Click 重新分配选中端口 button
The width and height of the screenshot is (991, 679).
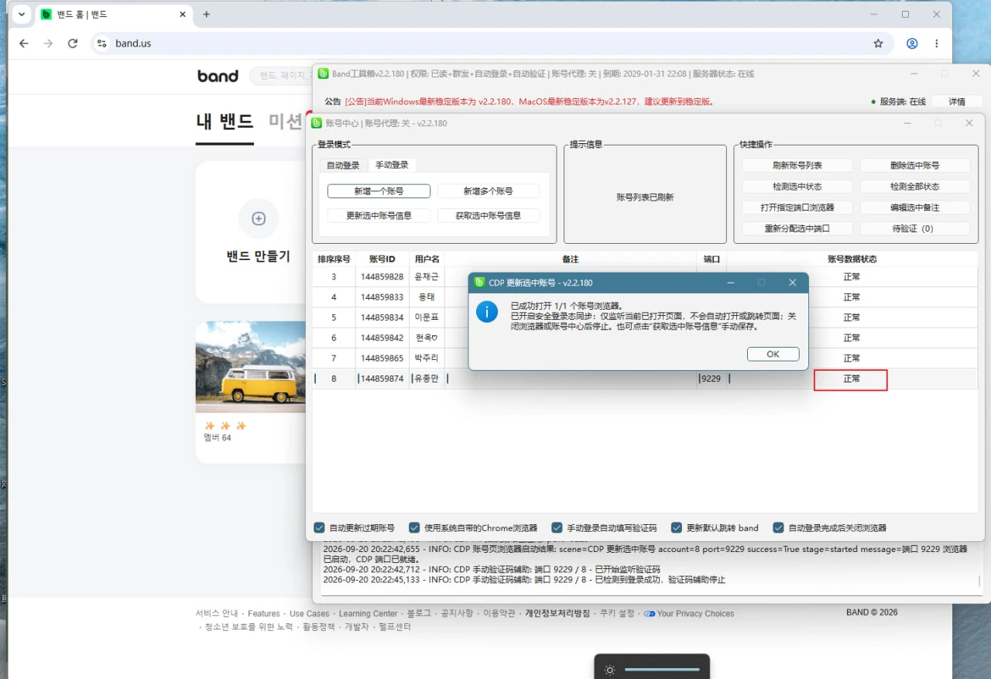click(797, 228)
